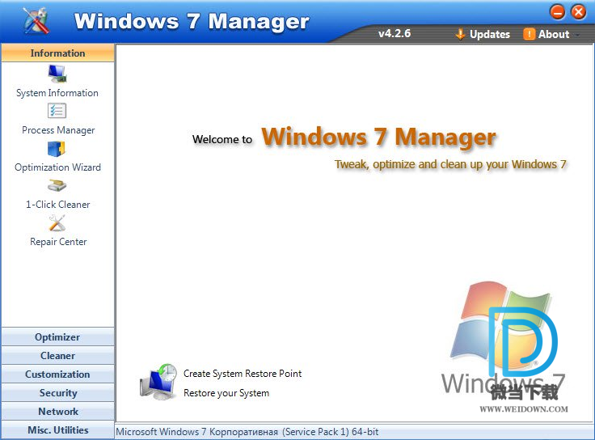Click the About exclamation icon
The height and width of the screenshot is (440, 595).
click(x=529, y=34)
